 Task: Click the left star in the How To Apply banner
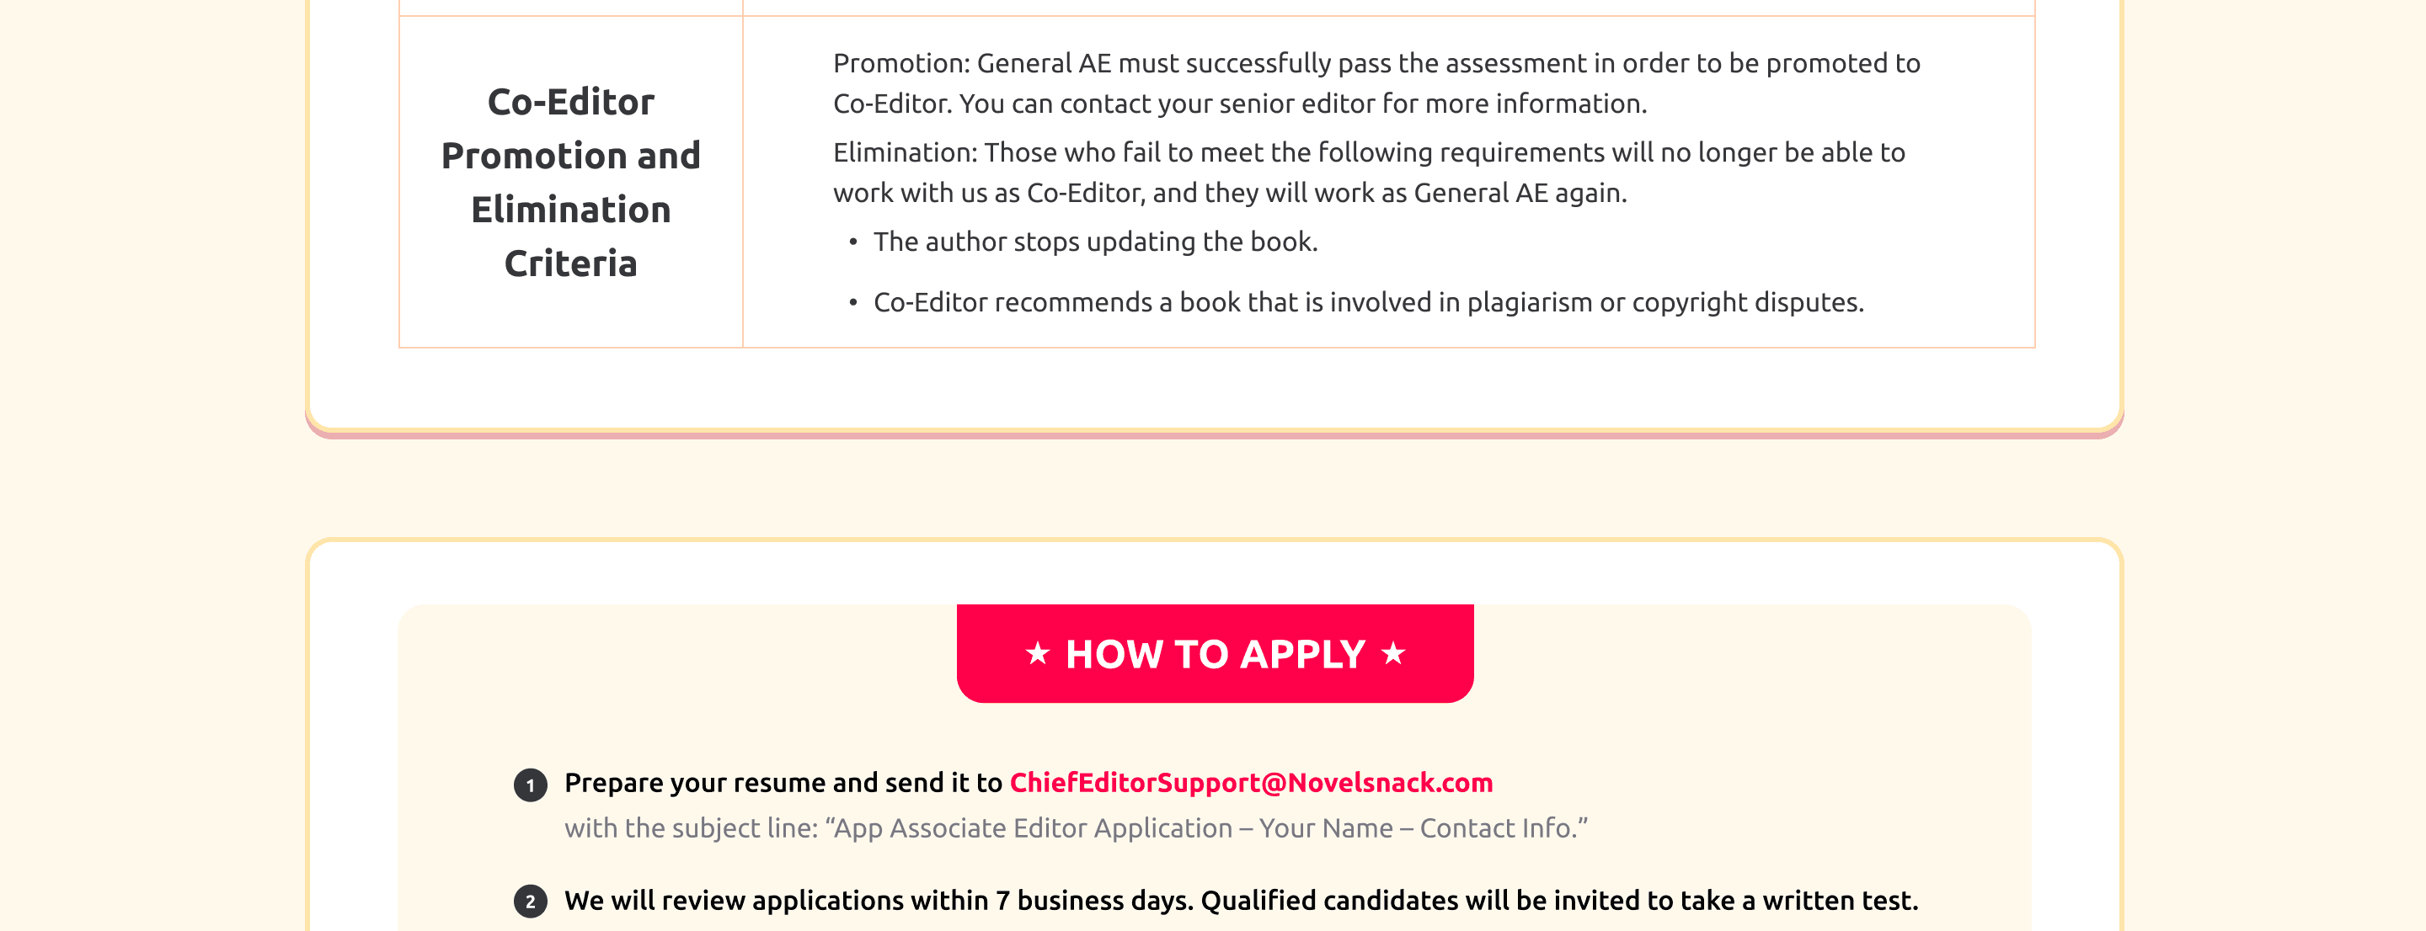pyautogui.click(x=1037, y=653)
